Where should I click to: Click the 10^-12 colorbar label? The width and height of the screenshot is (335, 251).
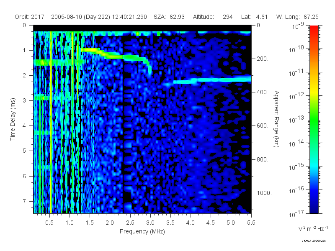[x=296, y=97]
